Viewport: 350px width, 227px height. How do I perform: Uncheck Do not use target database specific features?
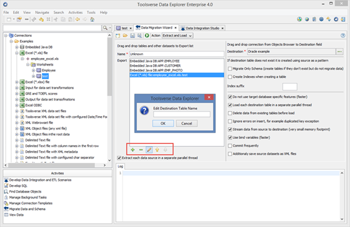(x=230, y=97)
